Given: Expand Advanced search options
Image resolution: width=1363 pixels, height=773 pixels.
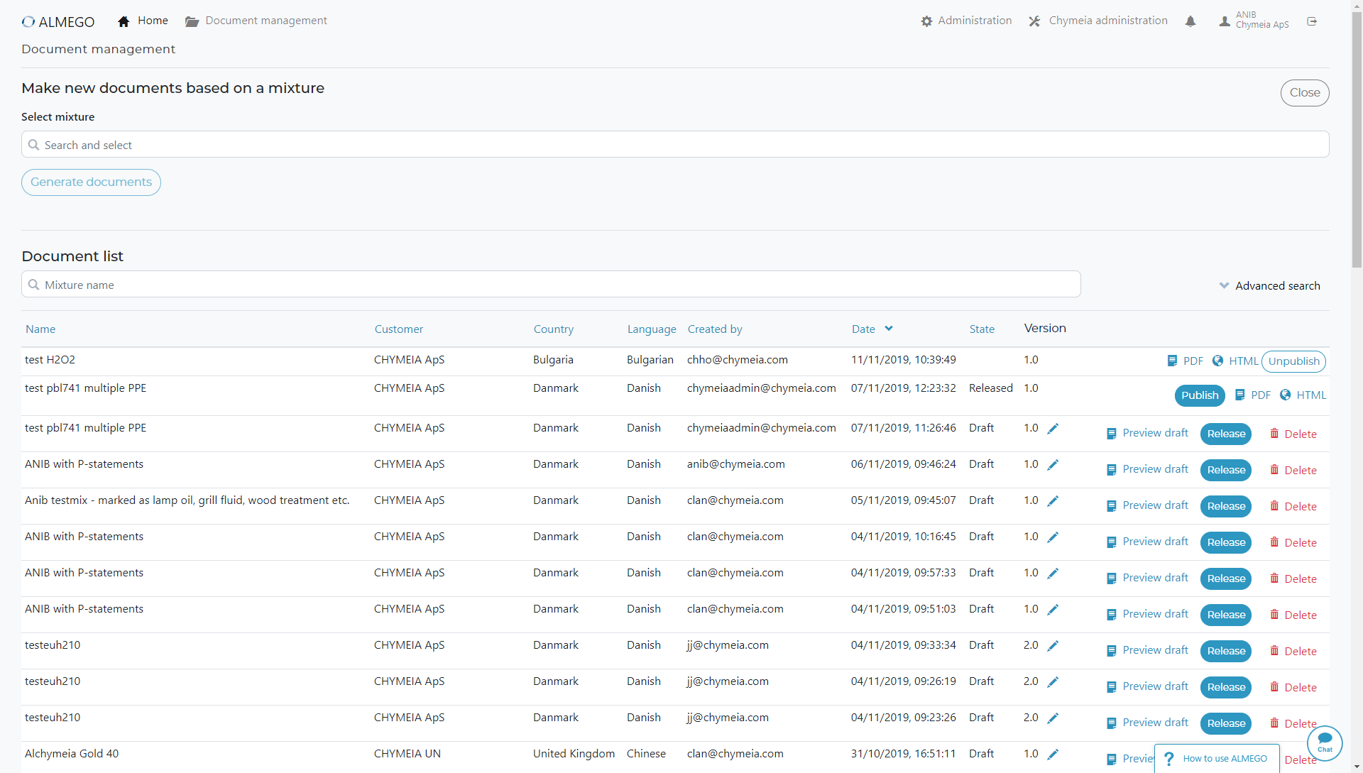Looking at the screenshot, I should pos(1270,285).
